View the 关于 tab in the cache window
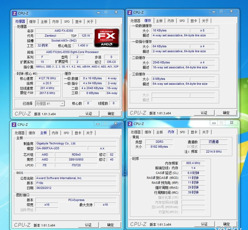248x230 pixels. (x=205, y=21)
